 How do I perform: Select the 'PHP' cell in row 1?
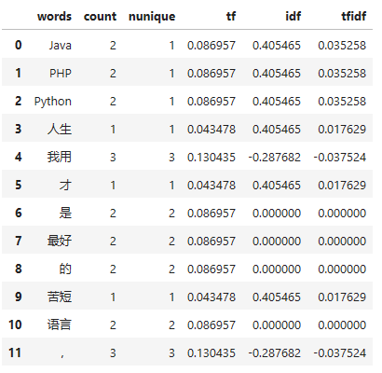tap(61, 74)
